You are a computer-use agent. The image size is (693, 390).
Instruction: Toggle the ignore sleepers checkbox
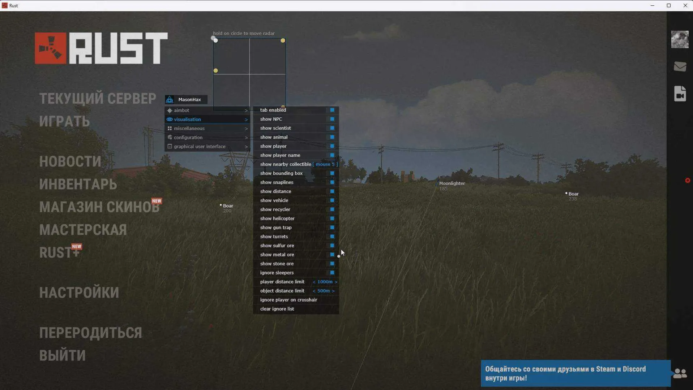point(332,273)
